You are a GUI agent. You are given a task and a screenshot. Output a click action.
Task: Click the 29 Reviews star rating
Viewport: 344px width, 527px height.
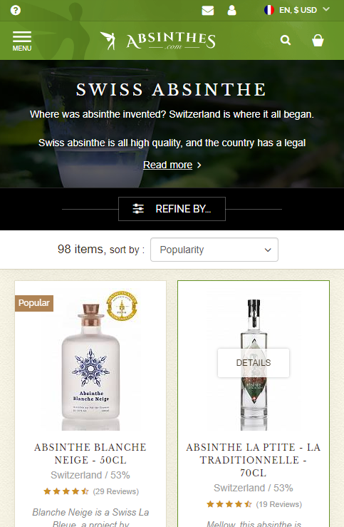click(x=91, y=491)
